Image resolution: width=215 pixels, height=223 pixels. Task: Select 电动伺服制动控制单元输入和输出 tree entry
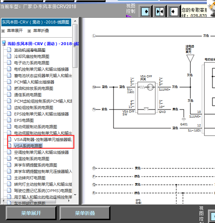click(x=43, y=133)
